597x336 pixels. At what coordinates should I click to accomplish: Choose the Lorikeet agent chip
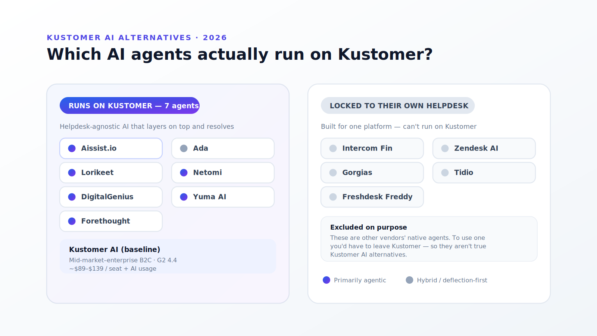(111, 173)
